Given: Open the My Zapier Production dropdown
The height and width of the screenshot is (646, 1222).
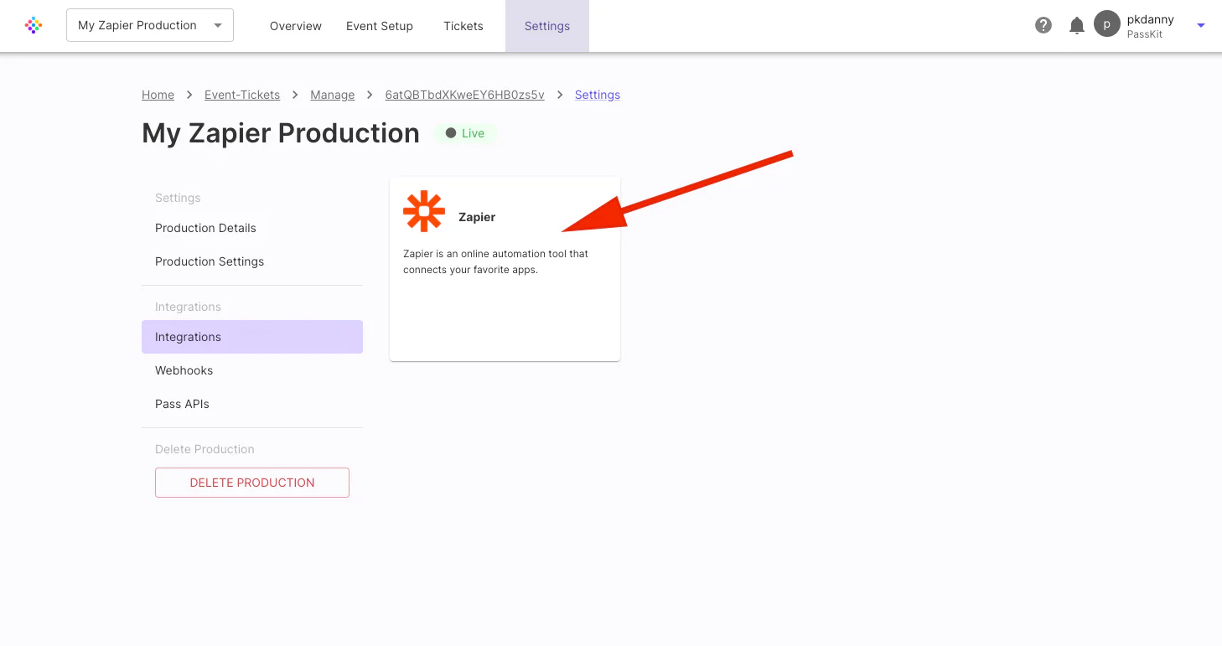Looking at the screenshot, I should [150, 25].
